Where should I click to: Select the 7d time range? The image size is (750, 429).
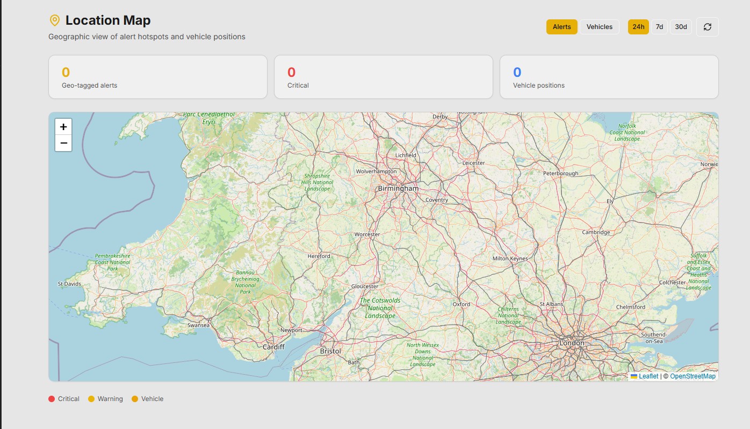(x=659, y=27)
